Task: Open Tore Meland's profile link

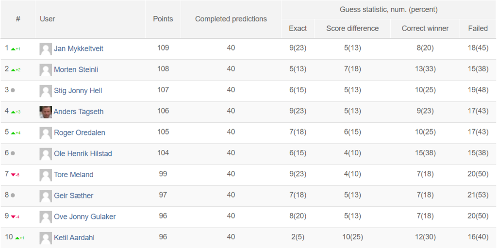Action: tap(74, 174)
